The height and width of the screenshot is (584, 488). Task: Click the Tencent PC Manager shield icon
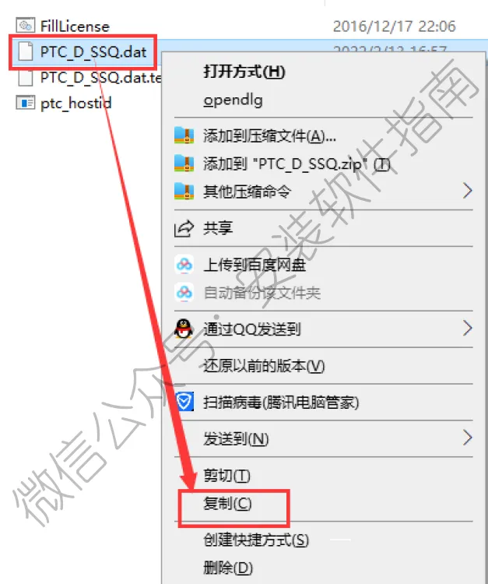click(x=184, y=402)
